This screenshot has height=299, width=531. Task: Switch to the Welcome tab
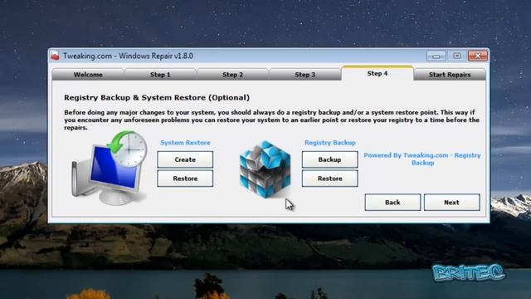click(88, 75)
